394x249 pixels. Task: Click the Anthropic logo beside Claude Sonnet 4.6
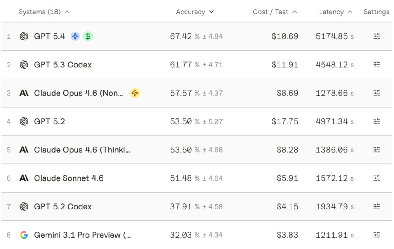click(24, 178)
